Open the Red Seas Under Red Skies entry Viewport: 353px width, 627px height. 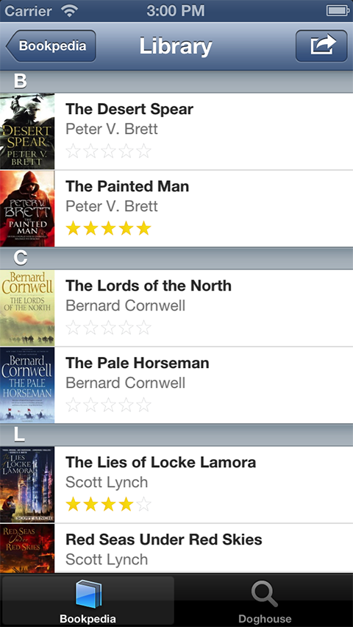pyautogui.click(x=176, y=549)
